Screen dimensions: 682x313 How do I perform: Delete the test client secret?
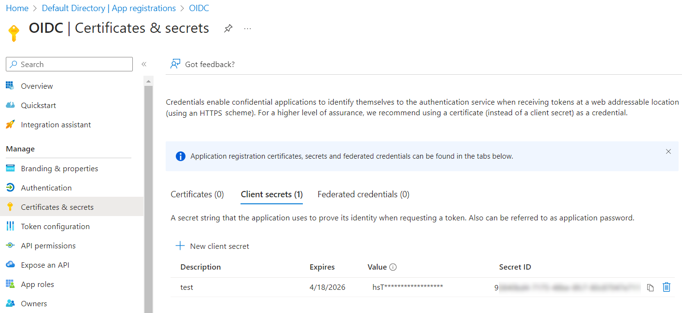(x=667, y=287)
